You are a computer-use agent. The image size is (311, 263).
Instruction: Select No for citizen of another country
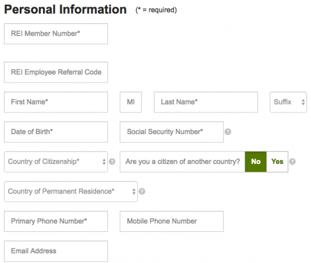pos(256,162)
